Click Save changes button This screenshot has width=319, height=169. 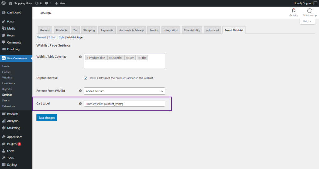pos(47,118)
